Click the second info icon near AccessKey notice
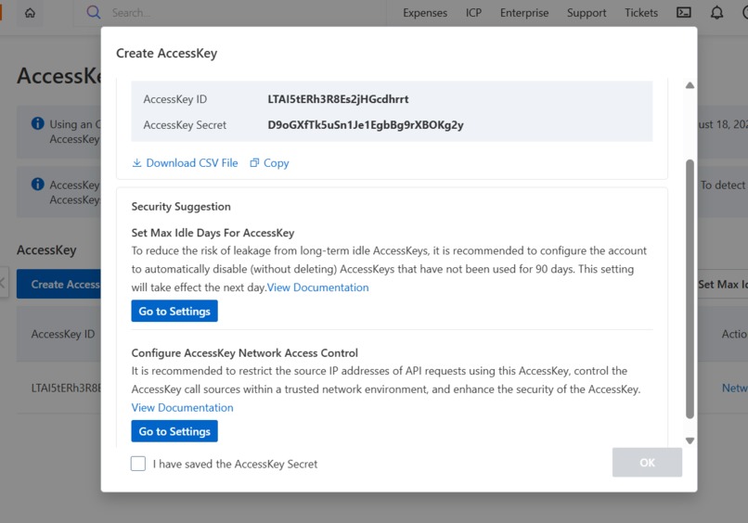The width and height of the screenshot is (748, 523). tap(38, 184)
